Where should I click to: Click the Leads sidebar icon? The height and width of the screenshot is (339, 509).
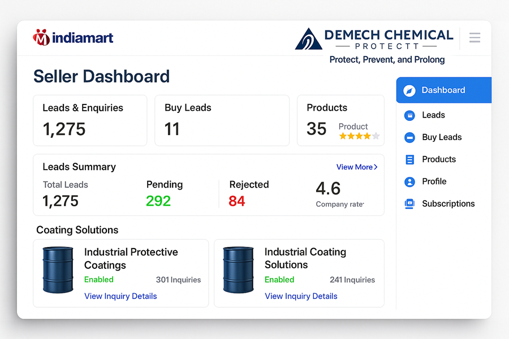coord(409,115)
